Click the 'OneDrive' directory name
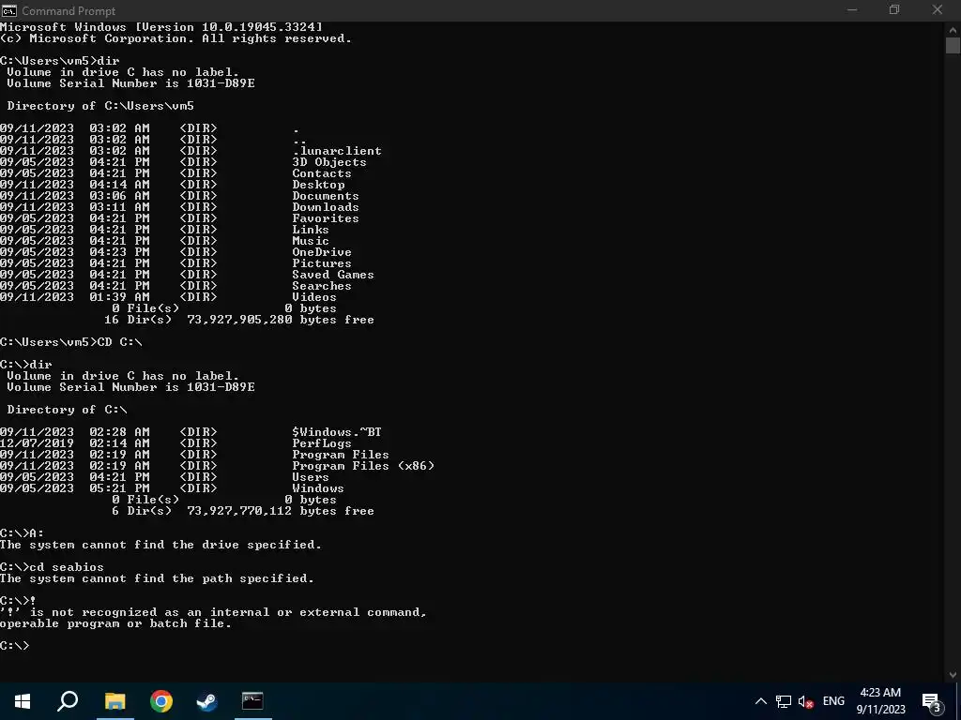The height and width of the screenshot is (720, 961). 322,252
